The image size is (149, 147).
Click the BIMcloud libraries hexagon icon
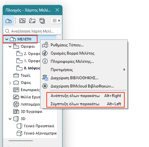click(x=45, y=86)
